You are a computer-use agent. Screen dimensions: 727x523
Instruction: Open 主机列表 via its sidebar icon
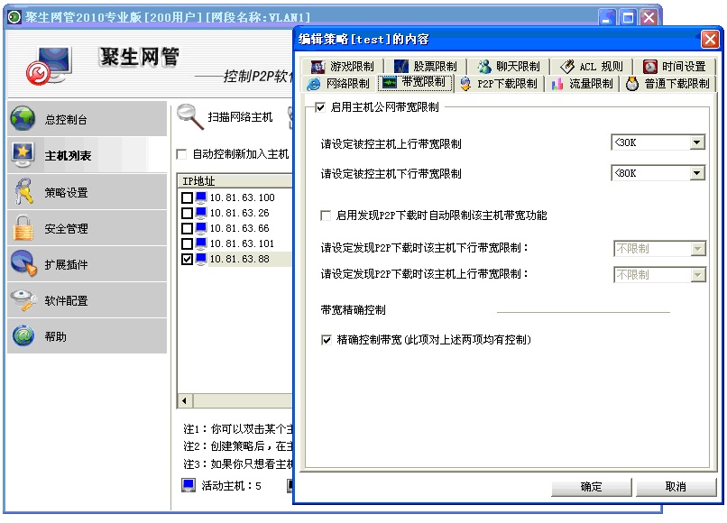(x=23, y=155)
